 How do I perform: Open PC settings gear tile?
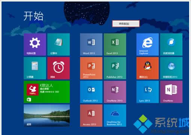35,44
